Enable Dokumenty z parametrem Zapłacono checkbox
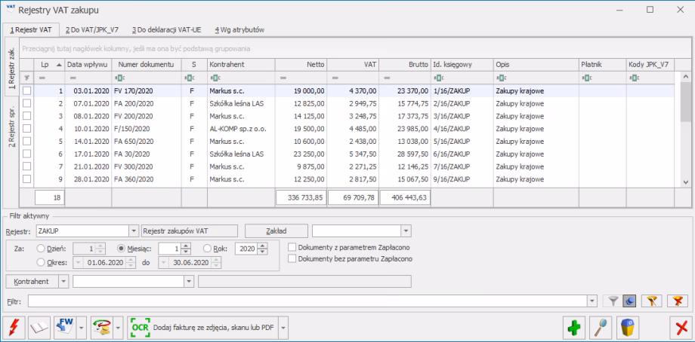 (293, 247)
